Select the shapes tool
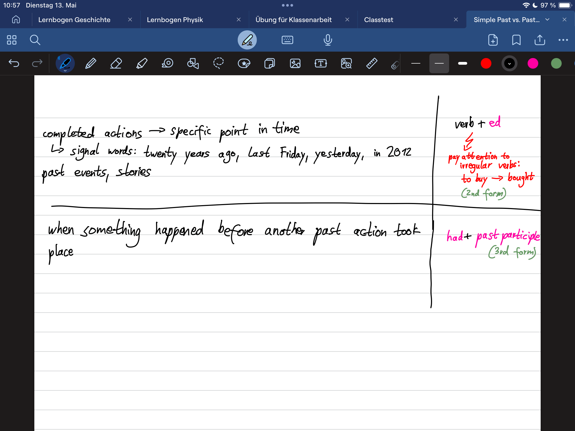Screen dimensions: 575x431 193,64
